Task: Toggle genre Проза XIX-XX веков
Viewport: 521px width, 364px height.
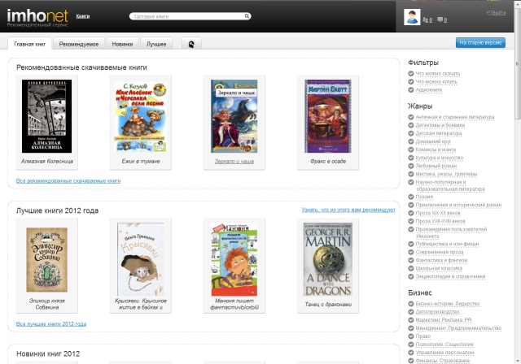Action: 434,213
